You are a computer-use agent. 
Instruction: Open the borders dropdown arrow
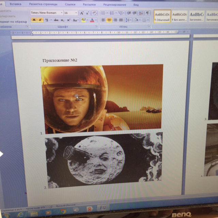[x=148, y=20]
